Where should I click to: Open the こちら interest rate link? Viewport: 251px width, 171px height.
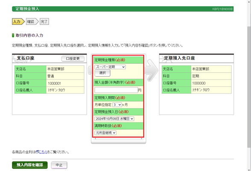tap(43, 152)
